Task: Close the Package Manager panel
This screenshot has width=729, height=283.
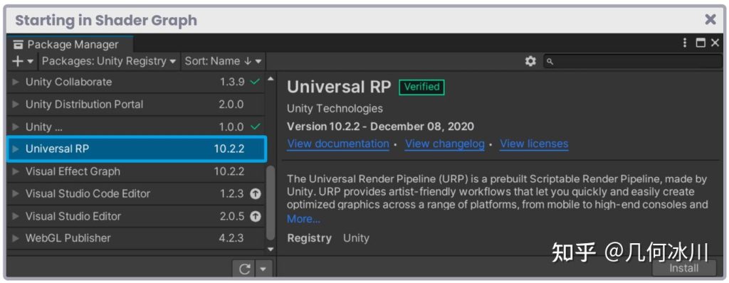Action: (x=715, y=43)
